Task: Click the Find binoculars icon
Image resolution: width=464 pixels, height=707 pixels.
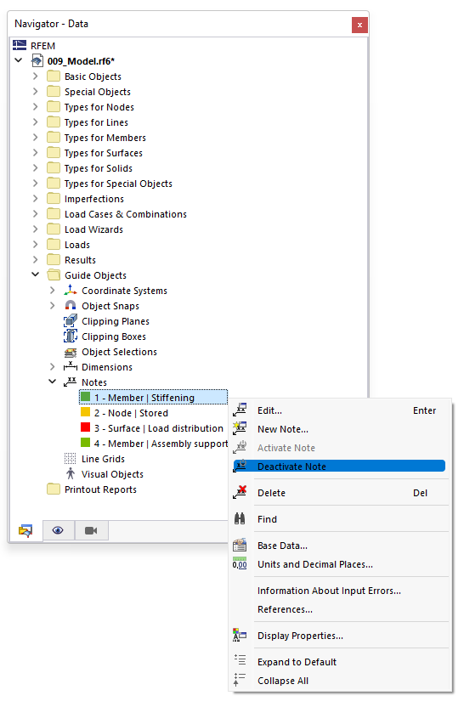Action: click(240, 519)
